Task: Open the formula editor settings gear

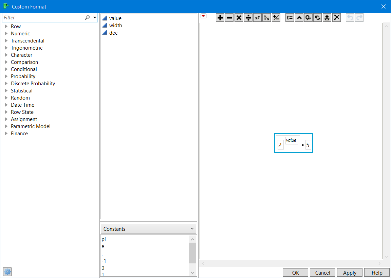Action: coord(7,272)
